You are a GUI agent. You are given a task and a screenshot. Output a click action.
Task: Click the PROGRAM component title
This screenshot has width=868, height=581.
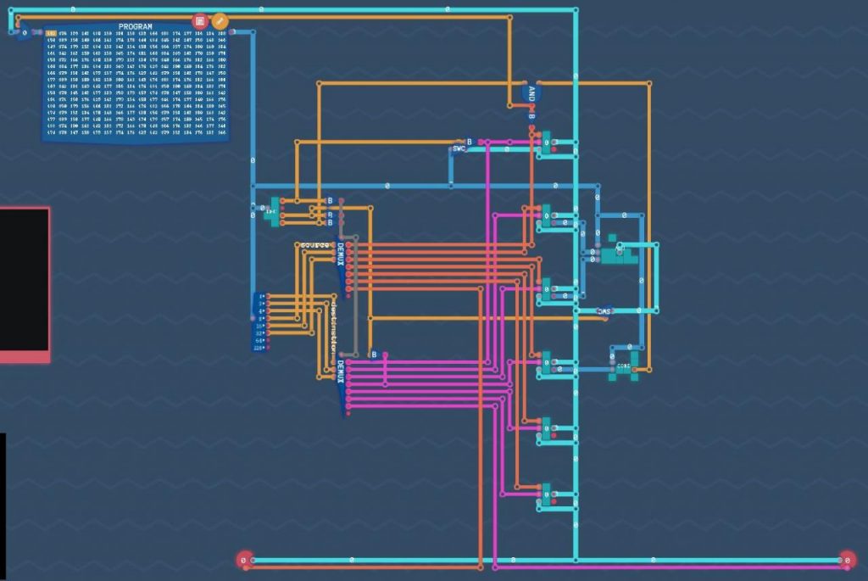(136, 26)
